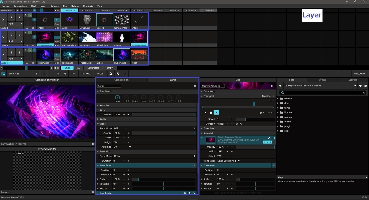Open Auto Size Off dropdown

coord(122,147)
